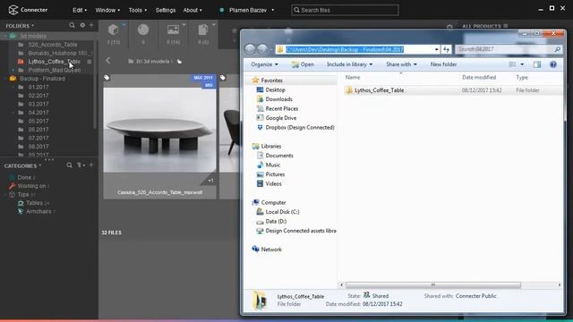The image size is (573, 322).
Task: Click the +1 badge on Accordo Table thumbnail
Action: [211, 181]
